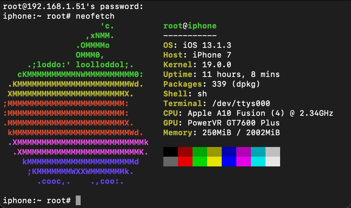Click the 'Shell: sh' line
The image size is (351, 208).
(x=185, y=94)
